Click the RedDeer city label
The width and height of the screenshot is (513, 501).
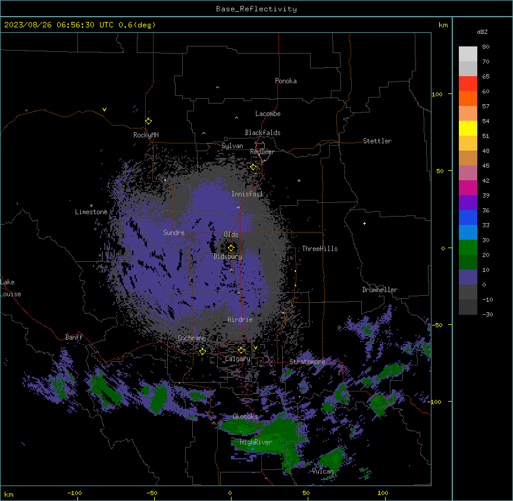[x=262, y=152]
